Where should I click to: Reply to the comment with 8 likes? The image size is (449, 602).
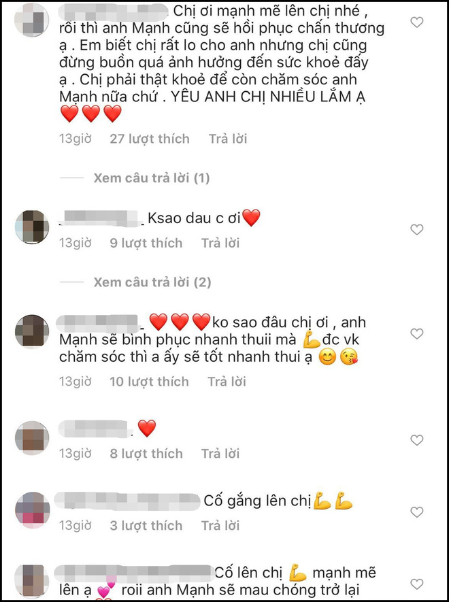pos(220,454)
